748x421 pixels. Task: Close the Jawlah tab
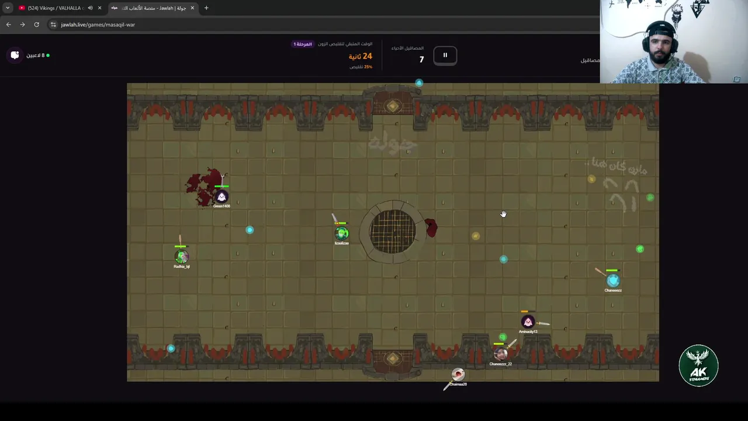click(192, 8)
